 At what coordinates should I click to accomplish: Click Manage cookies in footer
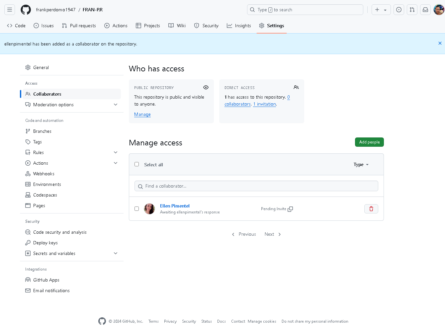point(262,321)
